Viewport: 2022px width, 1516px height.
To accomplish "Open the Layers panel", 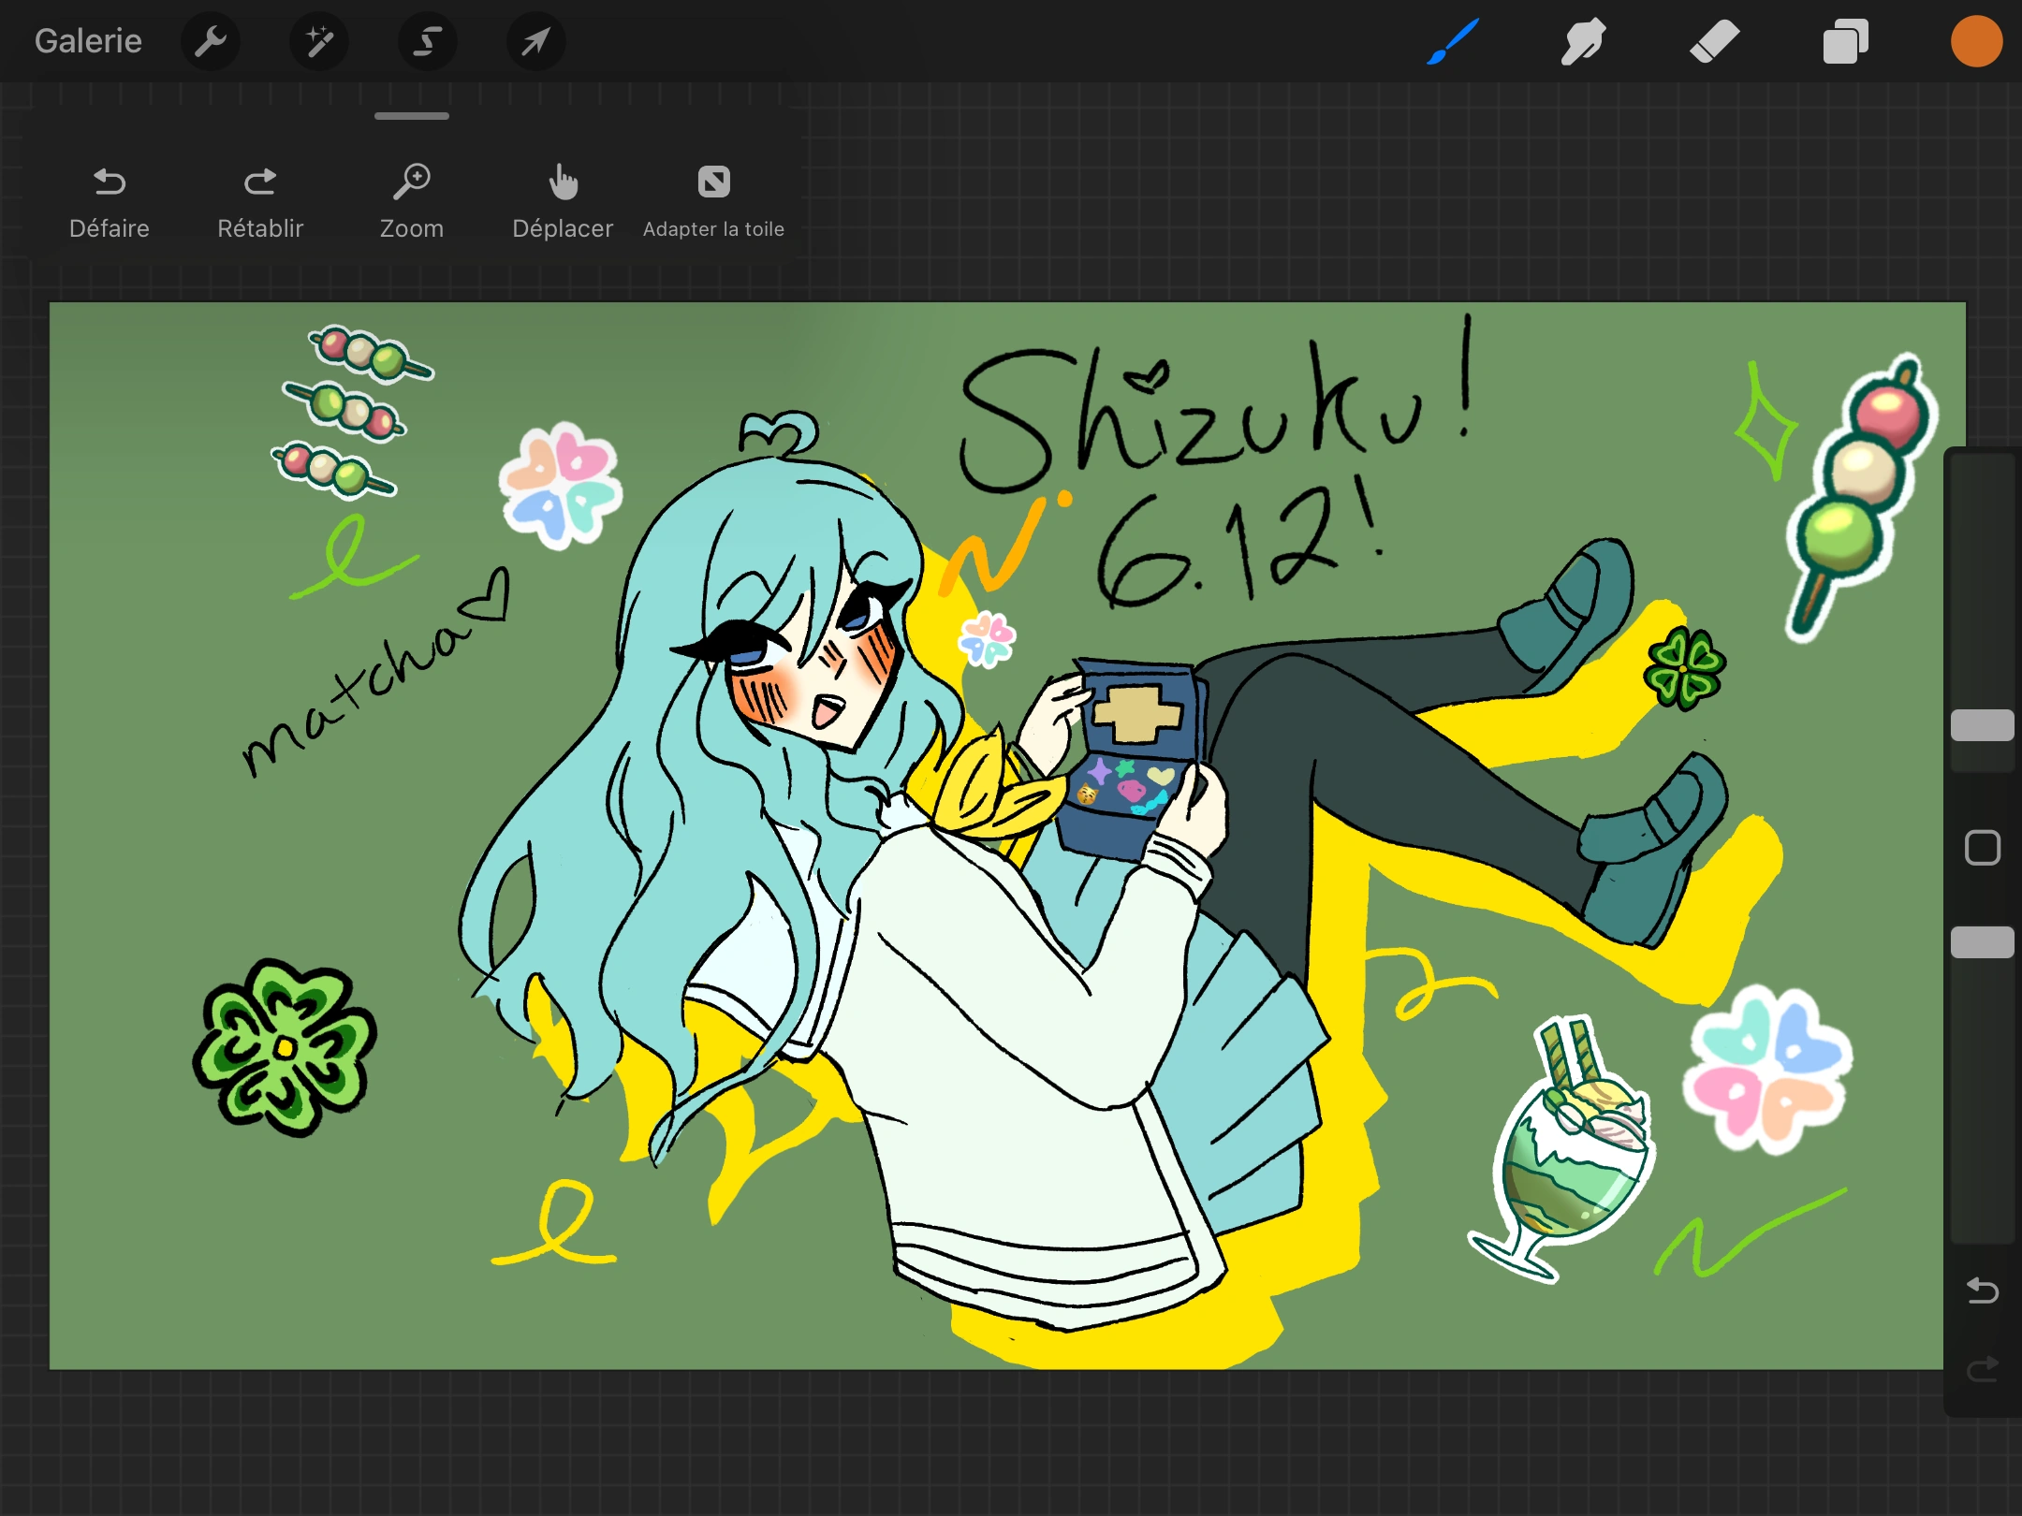I will (1845, 41).
